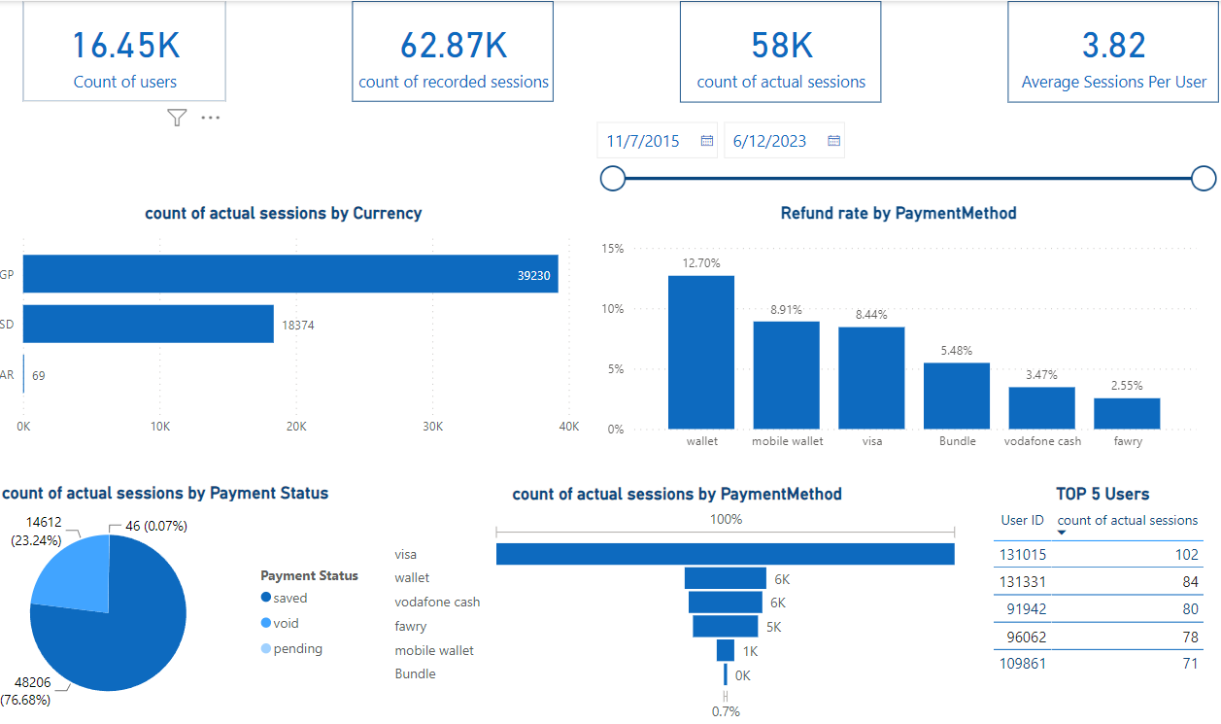The height and width of the screenshot is (724, 1221).
Task: Click the left handle of date slider
Action: (x=613, y=178)
